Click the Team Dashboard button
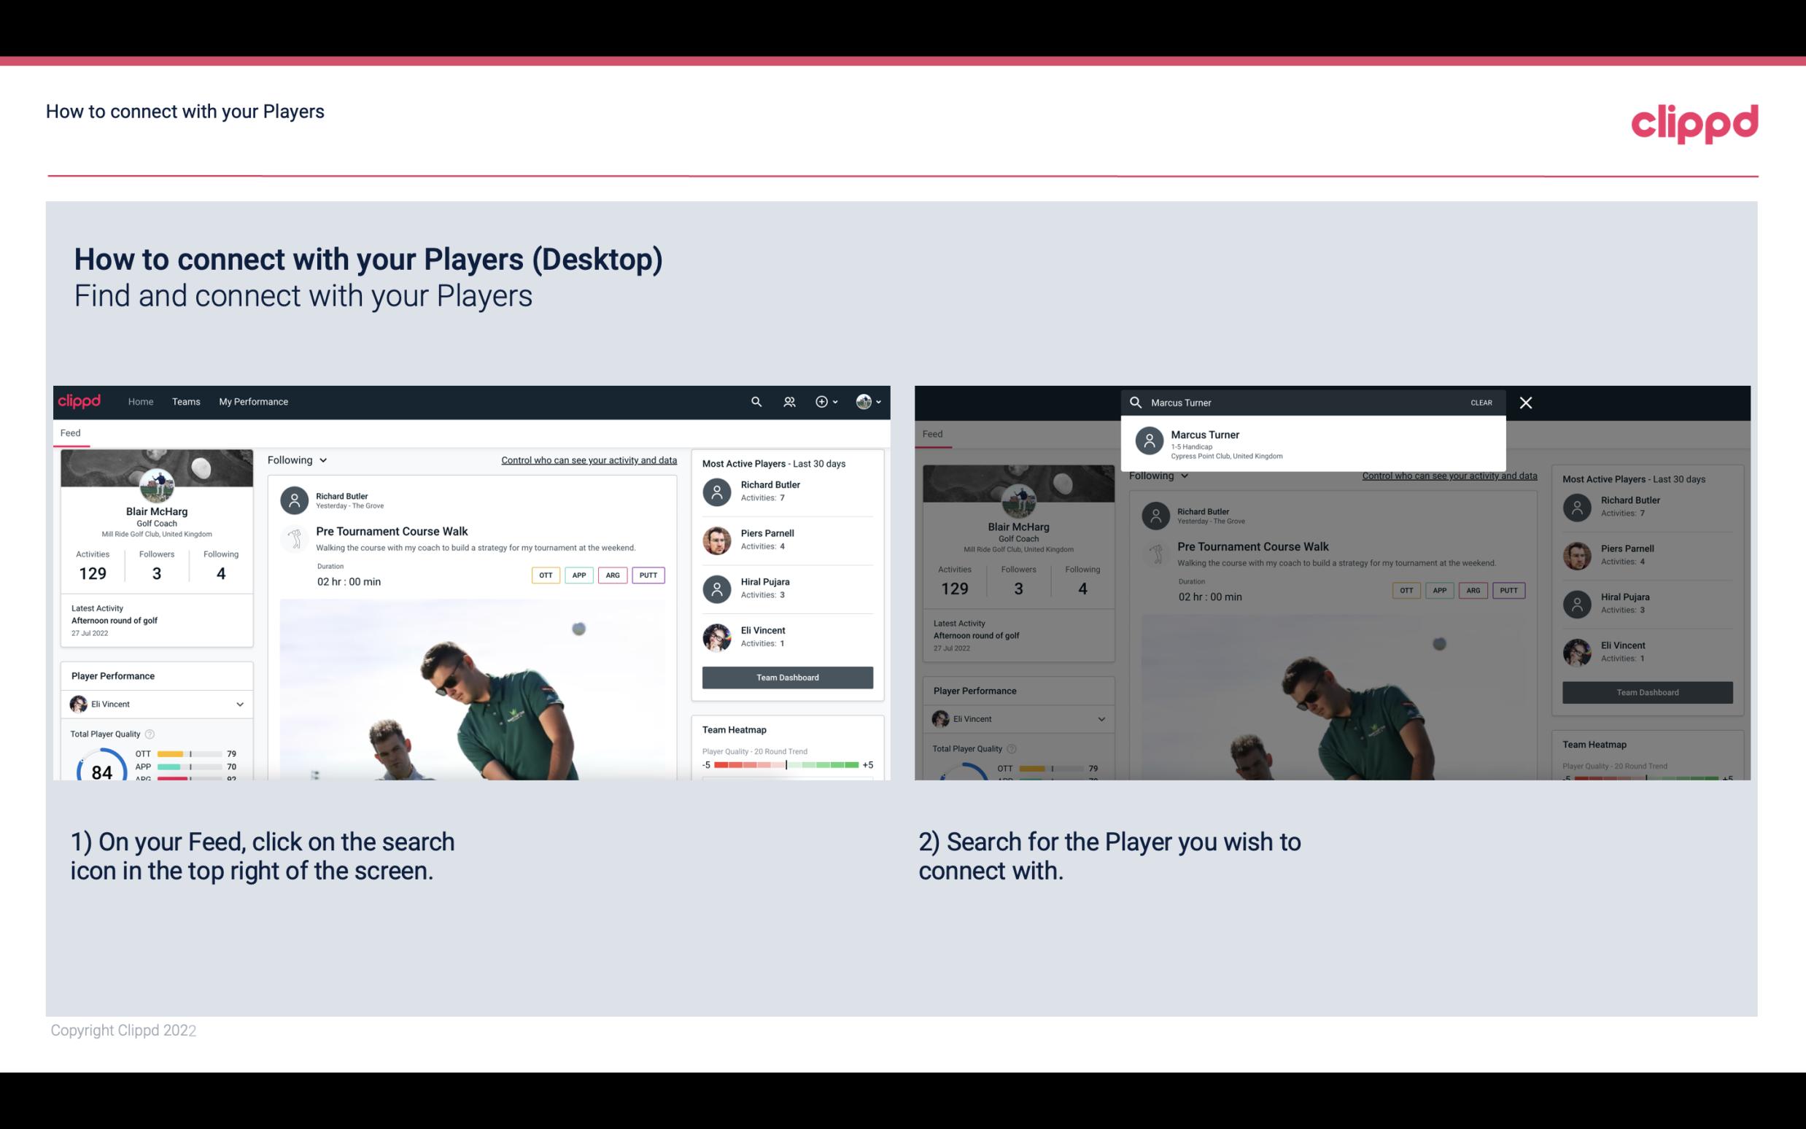 click(x=786, y=676)
